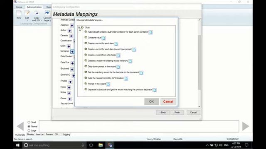
Task: Switch to the 3D tab
Action: coord(57,135)
